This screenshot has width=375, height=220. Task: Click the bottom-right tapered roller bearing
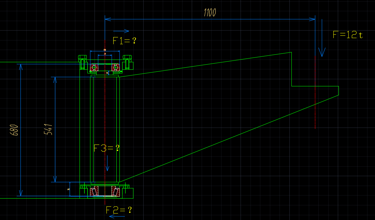[116, 192]
